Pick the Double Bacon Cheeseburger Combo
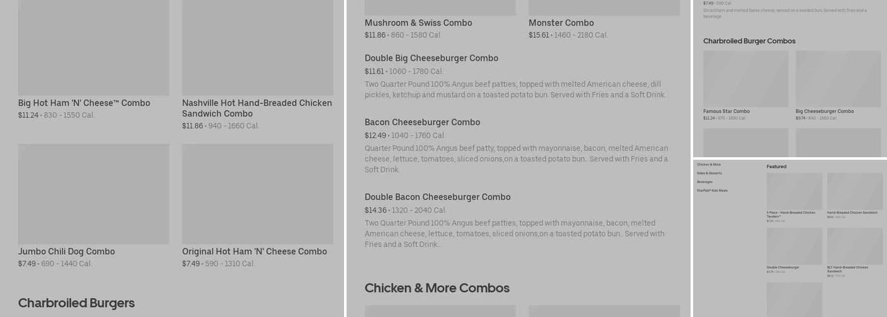The width and height of the screenshot is (887, 317). [437, 197]
